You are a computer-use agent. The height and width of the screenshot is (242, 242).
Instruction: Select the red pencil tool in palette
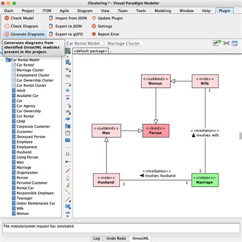68,171
